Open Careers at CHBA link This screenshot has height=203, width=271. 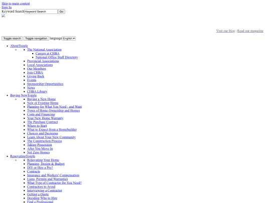(47, 53)
